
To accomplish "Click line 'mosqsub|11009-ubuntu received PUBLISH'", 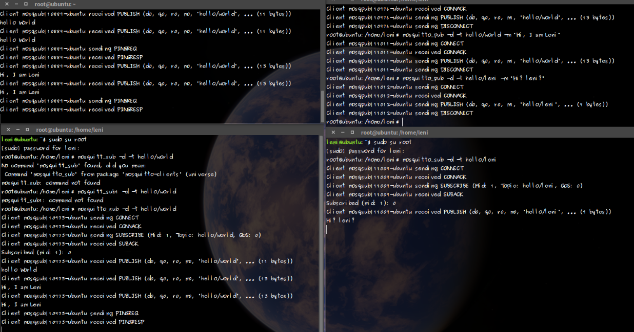I will point(469,212).
